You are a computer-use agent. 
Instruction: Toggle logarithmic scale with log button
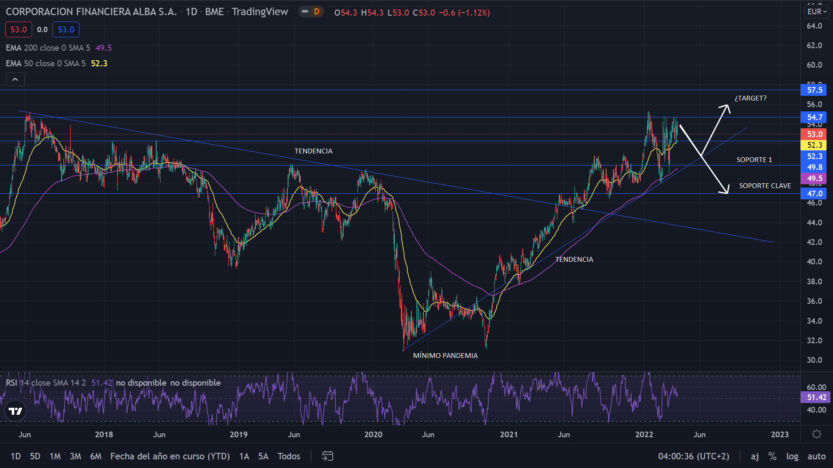tap(792, 456)
